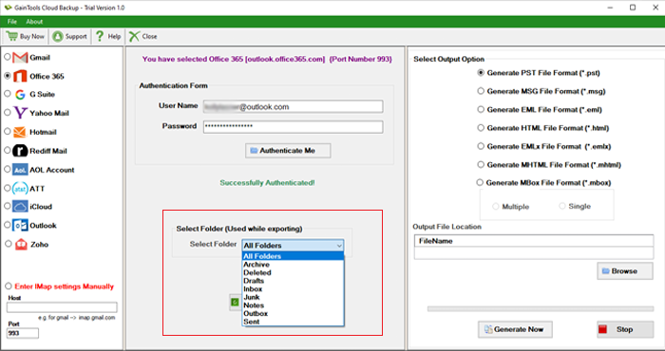The width and height of the screenshot is (665, 351).
Task: Click the Office 365 logo icon
Action: pos(20,76)
